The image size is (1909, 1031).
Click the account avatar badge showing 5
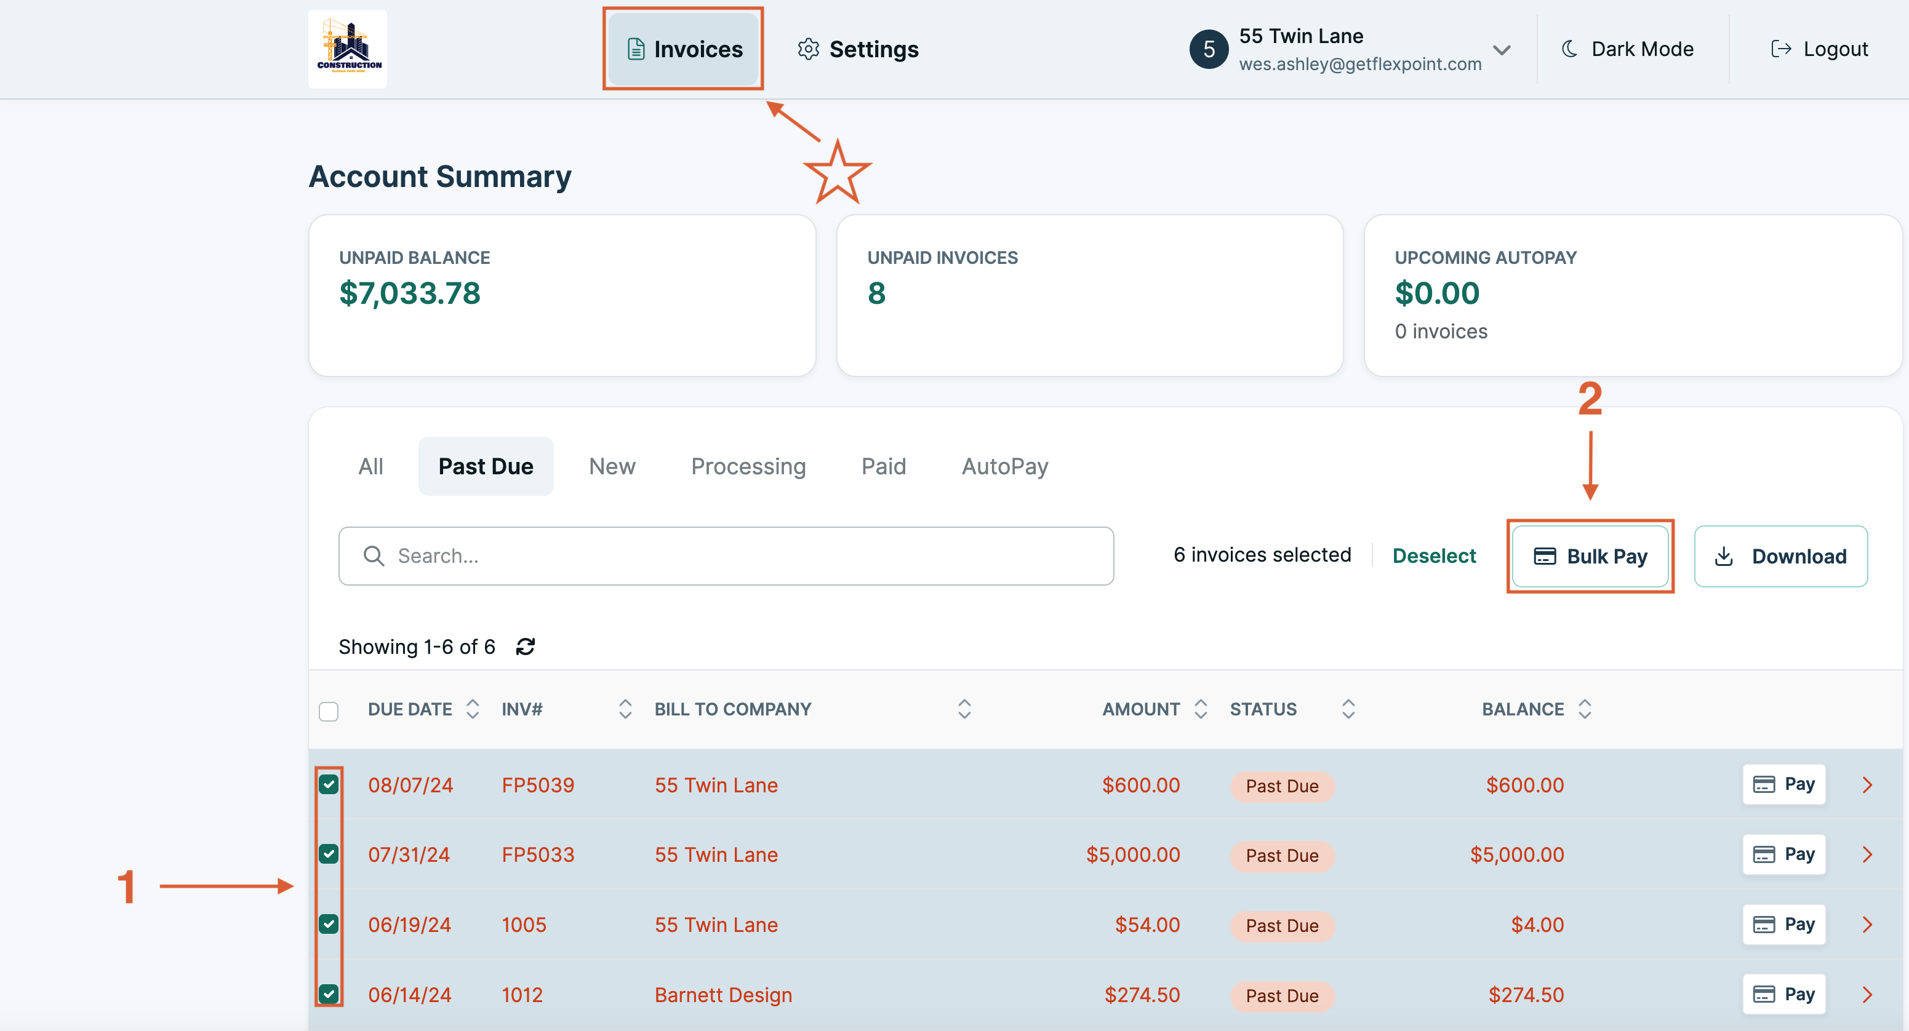pos(1209,49)
